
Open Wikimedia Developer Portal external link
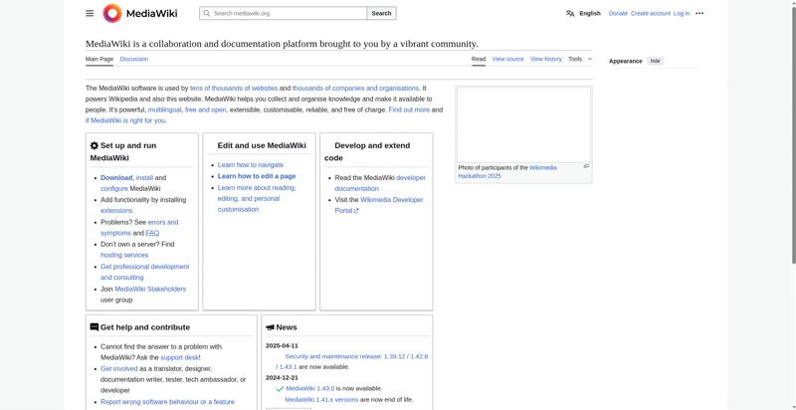coord(379,205)
